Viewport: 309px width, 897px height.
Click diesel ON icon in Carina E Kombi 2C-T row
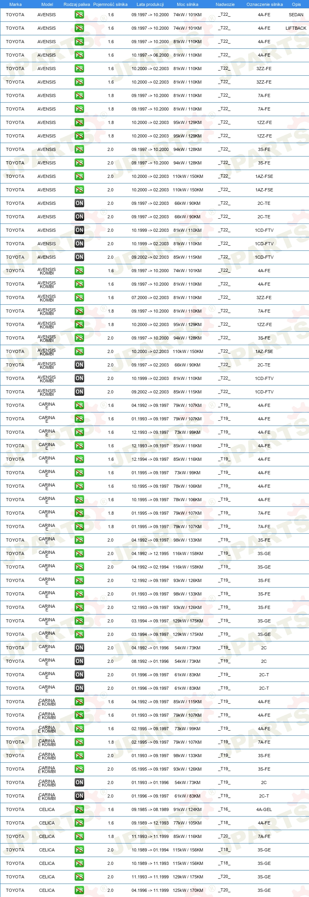[79, 796]
